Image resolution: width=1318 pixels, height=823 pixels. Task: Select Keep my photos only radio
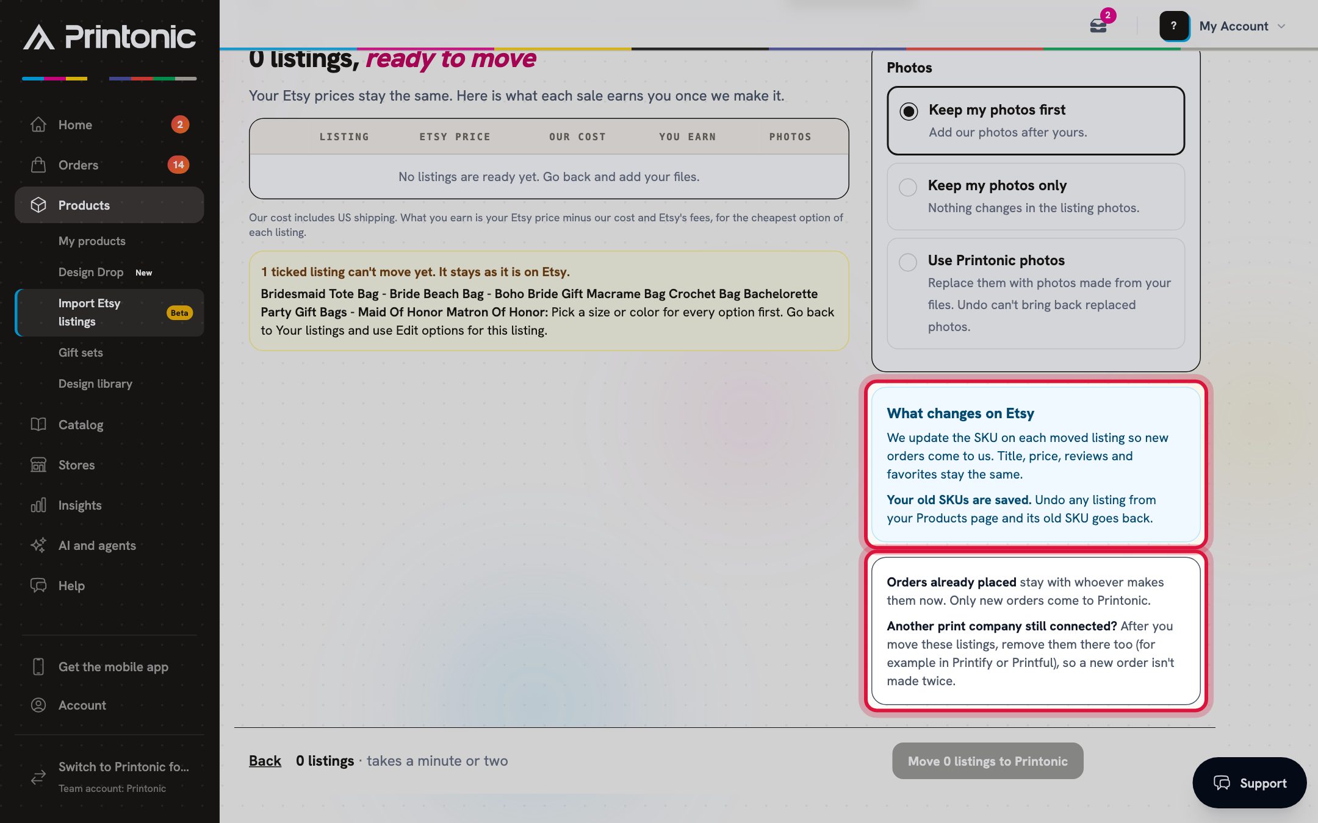click(x=908, y=187)
